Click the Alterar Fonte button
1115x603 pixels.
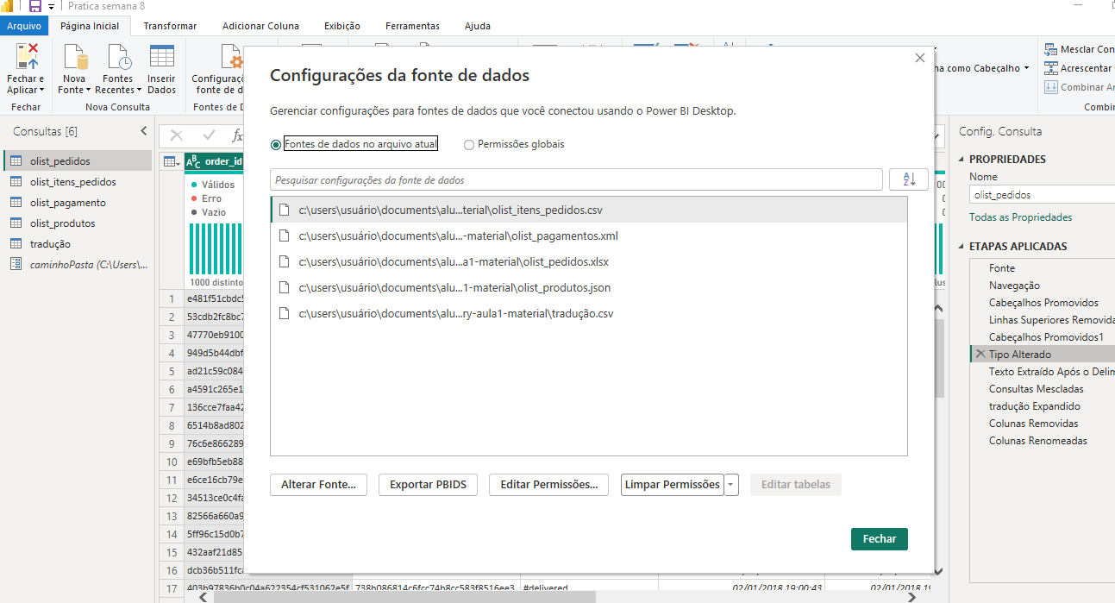319,485
